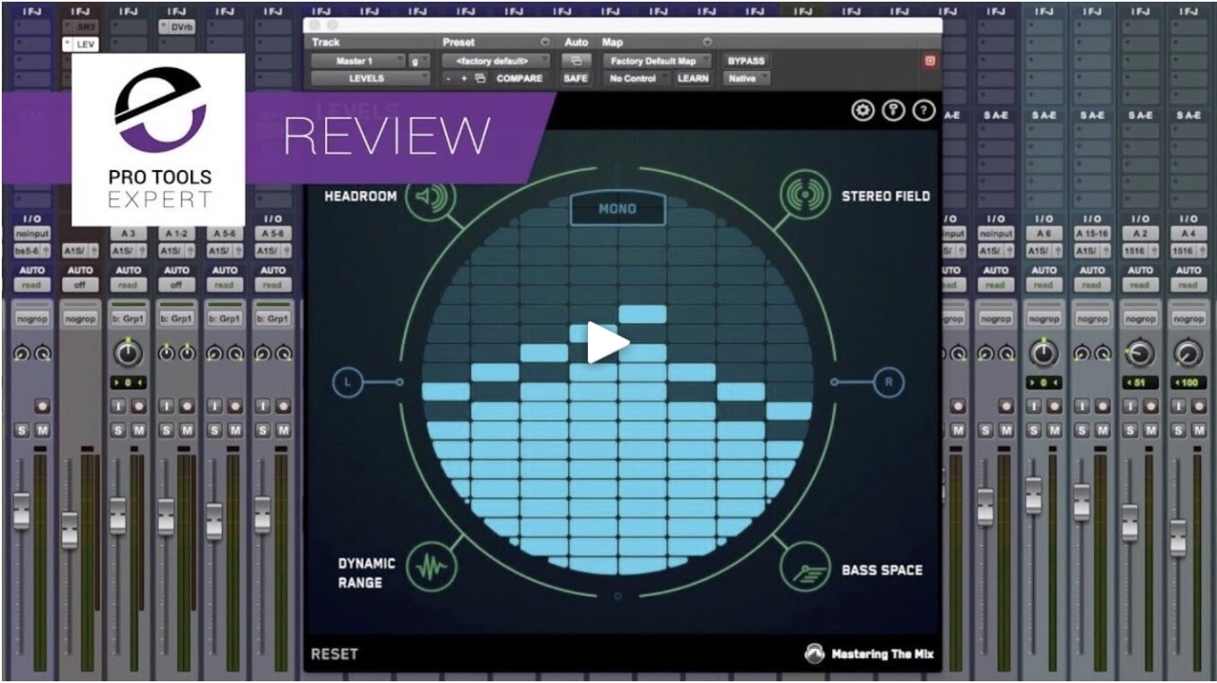
Task: Open the question mark help icon in LEVELS
Action: pos(924,110)
